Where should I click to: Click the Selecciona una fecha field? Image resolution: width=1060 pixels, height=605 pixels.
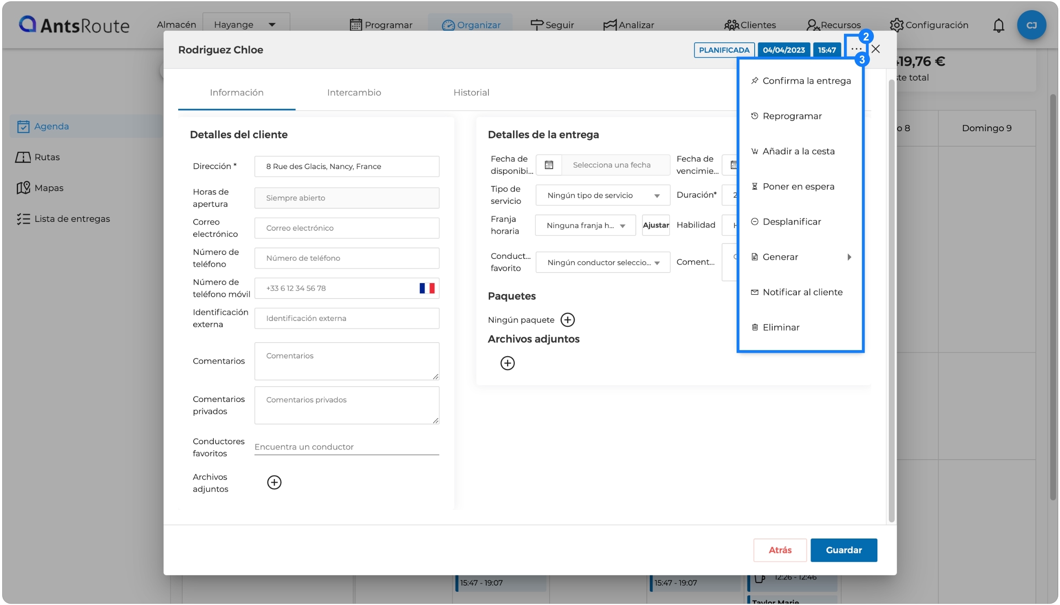616,165
